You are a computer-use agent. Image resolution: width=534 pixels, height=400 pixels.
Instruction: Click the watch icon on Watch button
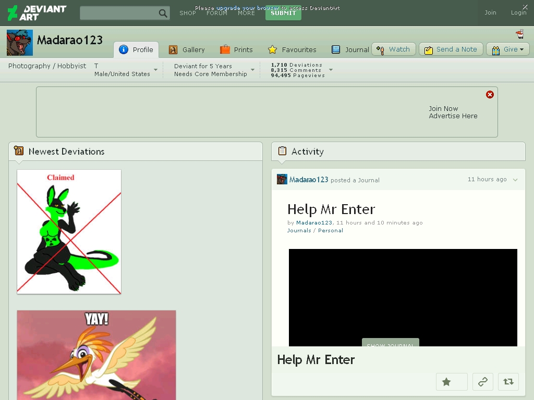click(380, 50)
